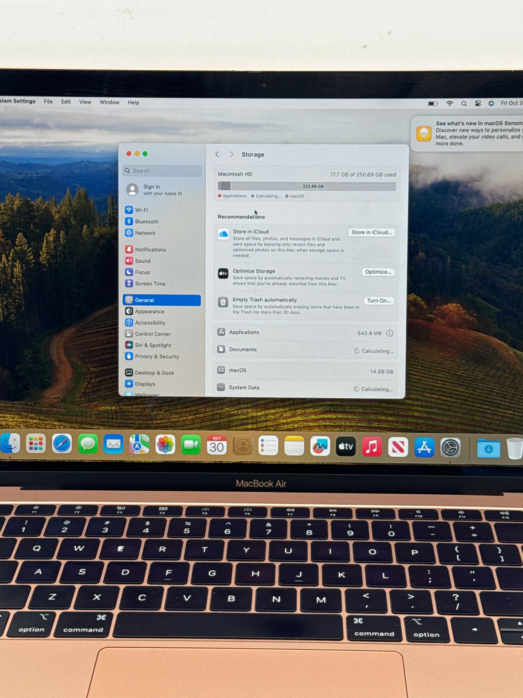Screen dimensions: 523x698
Task: Click the Macintosh HD storage usage bar
Action: (x=307, y=186)
